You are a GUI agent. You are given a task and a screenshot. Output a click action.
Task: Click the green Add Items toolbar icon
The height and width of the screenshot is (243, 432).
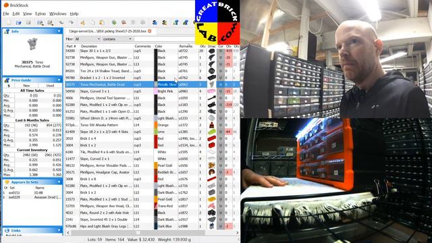pos(114,22)
